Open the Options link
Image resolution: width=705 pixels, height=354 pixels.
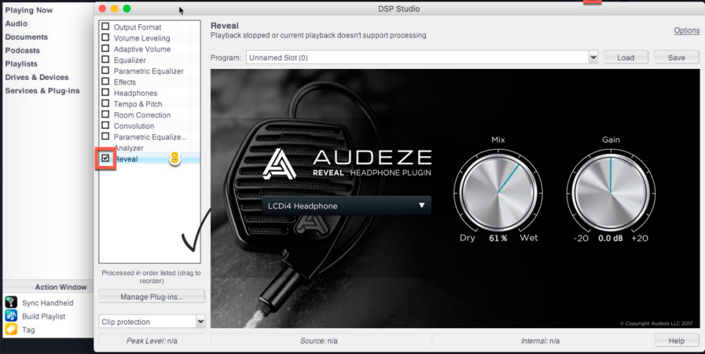tap(687, 31)
